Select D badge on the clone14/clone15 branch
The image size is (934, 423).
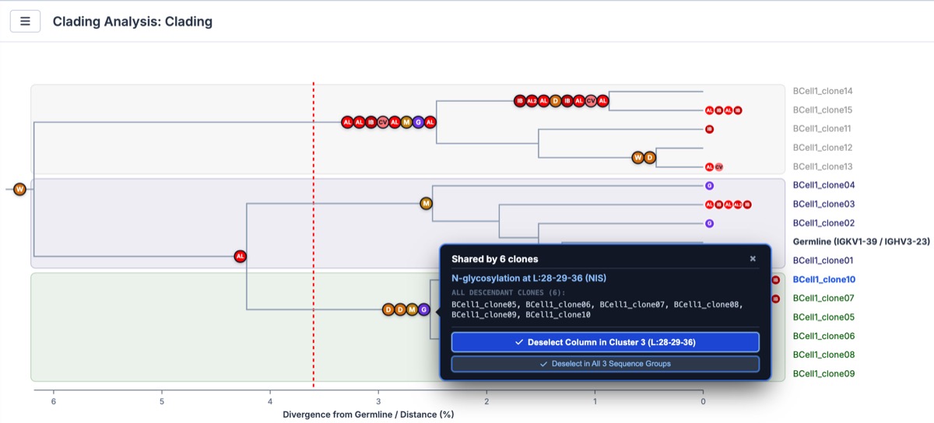tap(555, 101)
